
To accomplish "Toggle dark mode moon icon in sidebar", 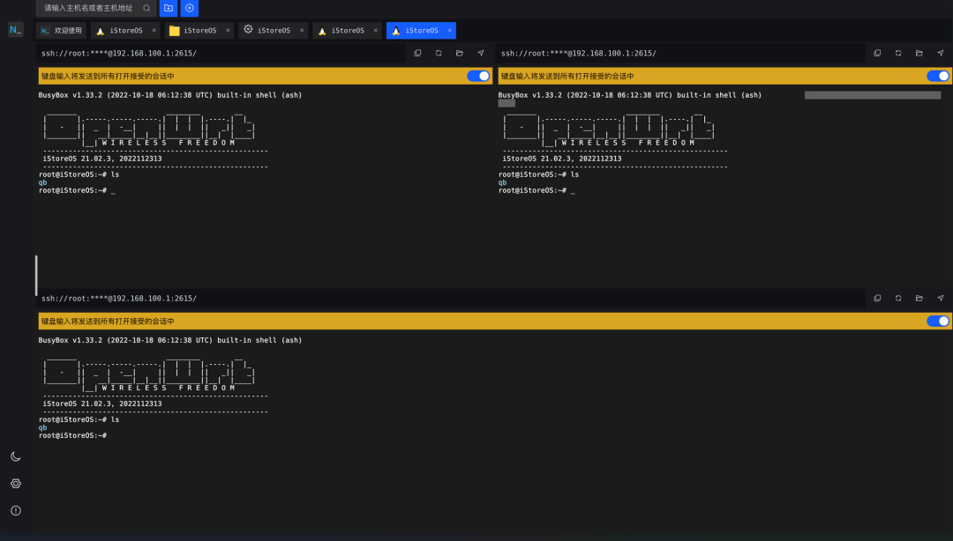I will click(x=16, y=456).
